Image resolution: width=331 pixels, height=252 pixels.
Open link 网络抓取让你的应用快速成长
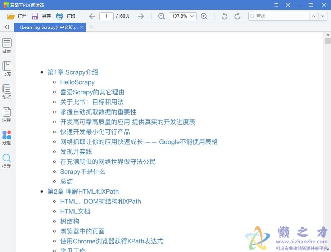click(x=101, y=142)
